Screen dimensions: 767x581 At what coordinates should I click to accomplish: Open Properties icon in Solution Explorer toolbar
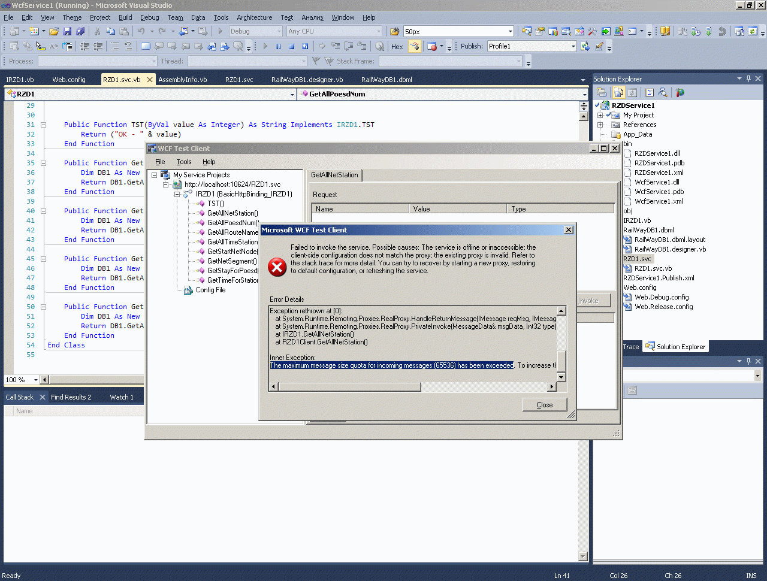click(x=601, y=92)
